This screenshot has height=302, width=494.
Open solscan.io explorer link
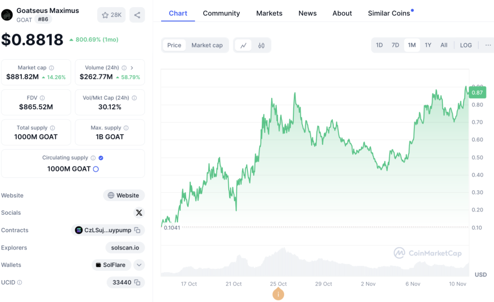pos(125,248)
